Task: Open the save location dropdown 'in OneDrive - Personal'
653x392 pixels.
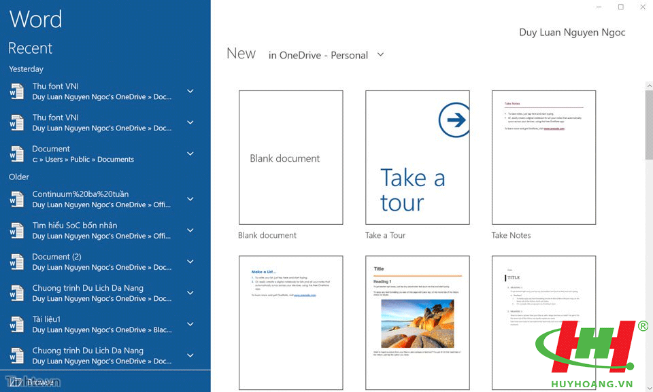Action: point(326,55)
